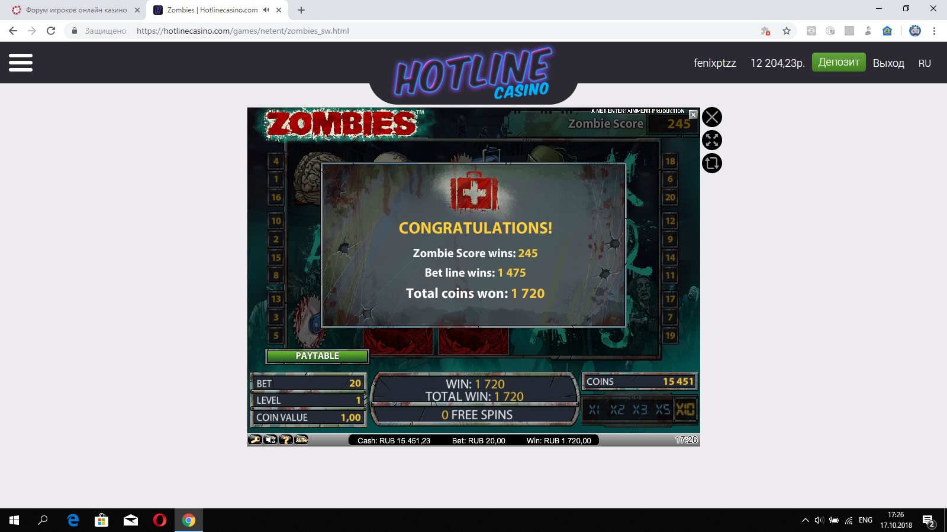The height and width of the screenshot is (532, 947).
Task: Open game help via the question mark icon
Action: tap(286, 440)
